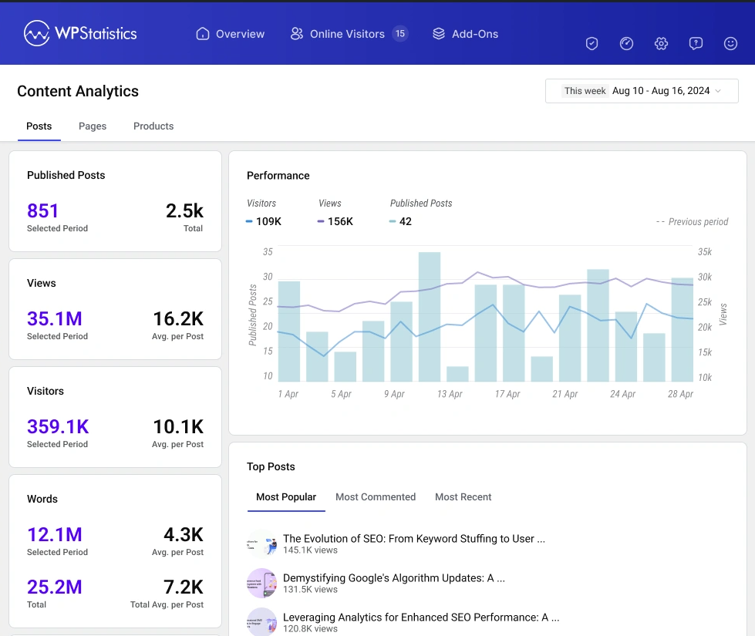Click the purple Views legend color marker
755x636 pixels.
coord(321,221)
